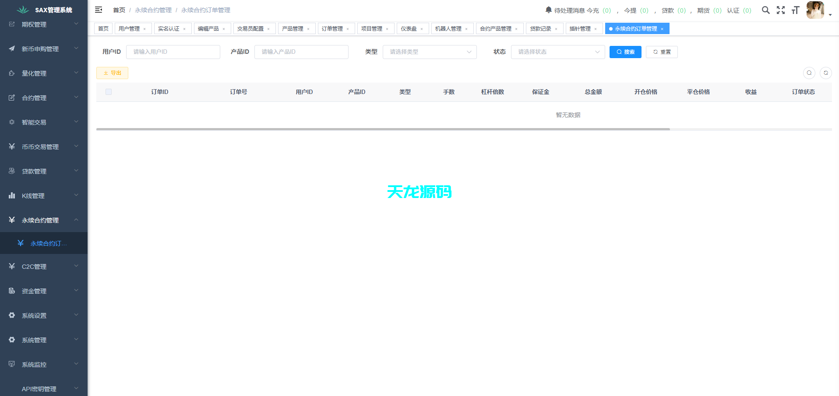Image resolution: width=839 pixels, height=396 pixels.
Task: Click the search circle icon above the table
Action: coord(809,73)
